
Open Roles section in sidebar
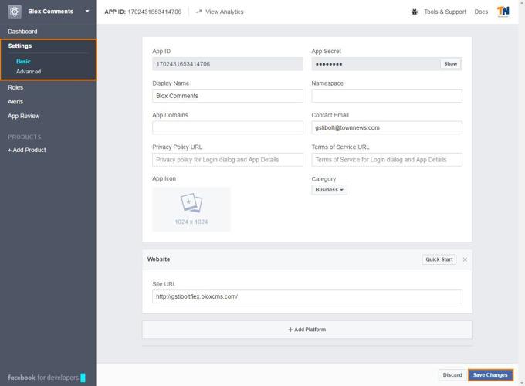click(15, 87)
